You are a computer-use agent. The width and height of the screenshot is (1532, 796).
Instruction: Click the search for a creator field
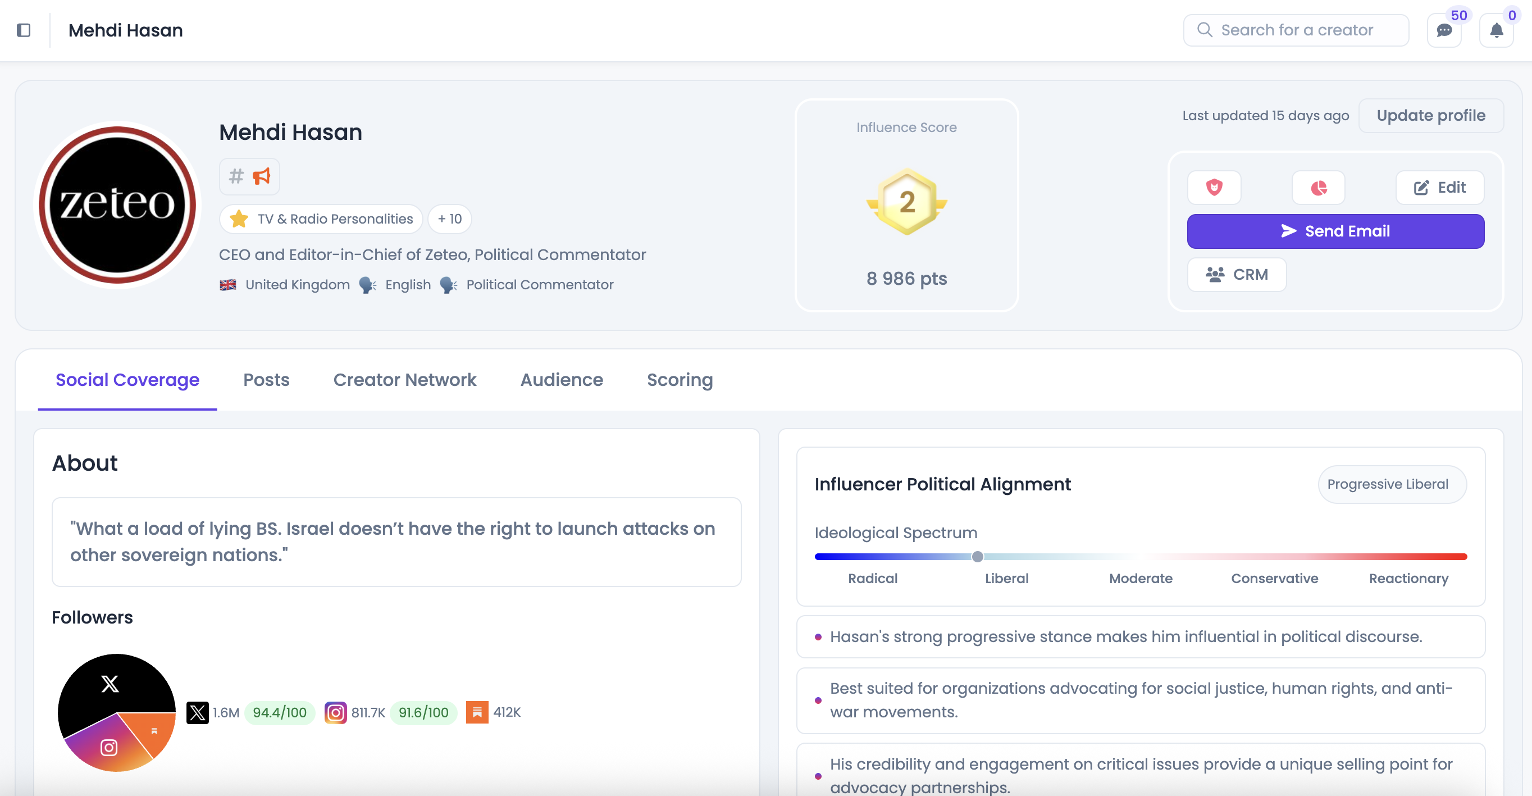tap(1296, 30)
